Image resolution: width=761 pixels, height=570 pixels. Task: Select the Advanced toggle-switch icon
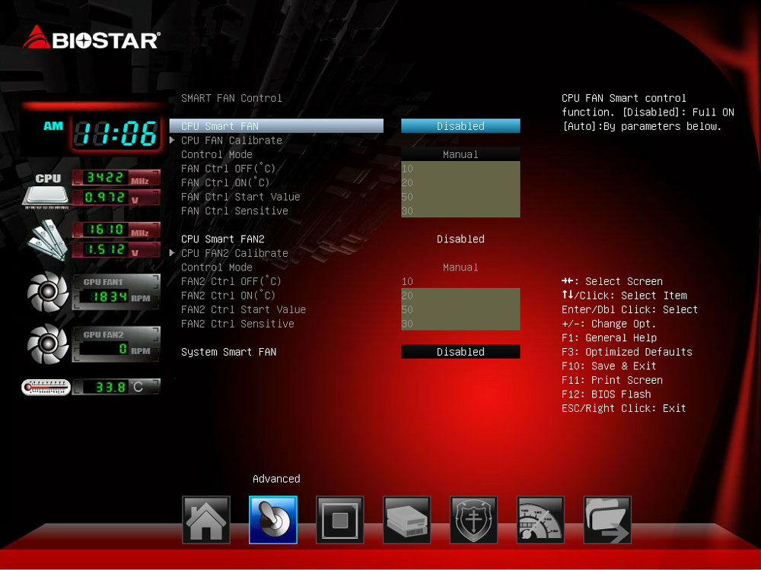[272, 520]
